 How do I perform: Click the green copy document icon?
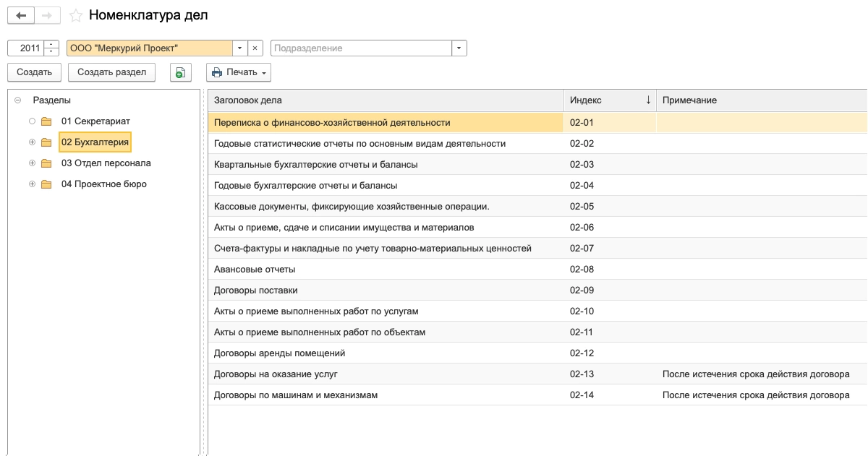point(179,72)
